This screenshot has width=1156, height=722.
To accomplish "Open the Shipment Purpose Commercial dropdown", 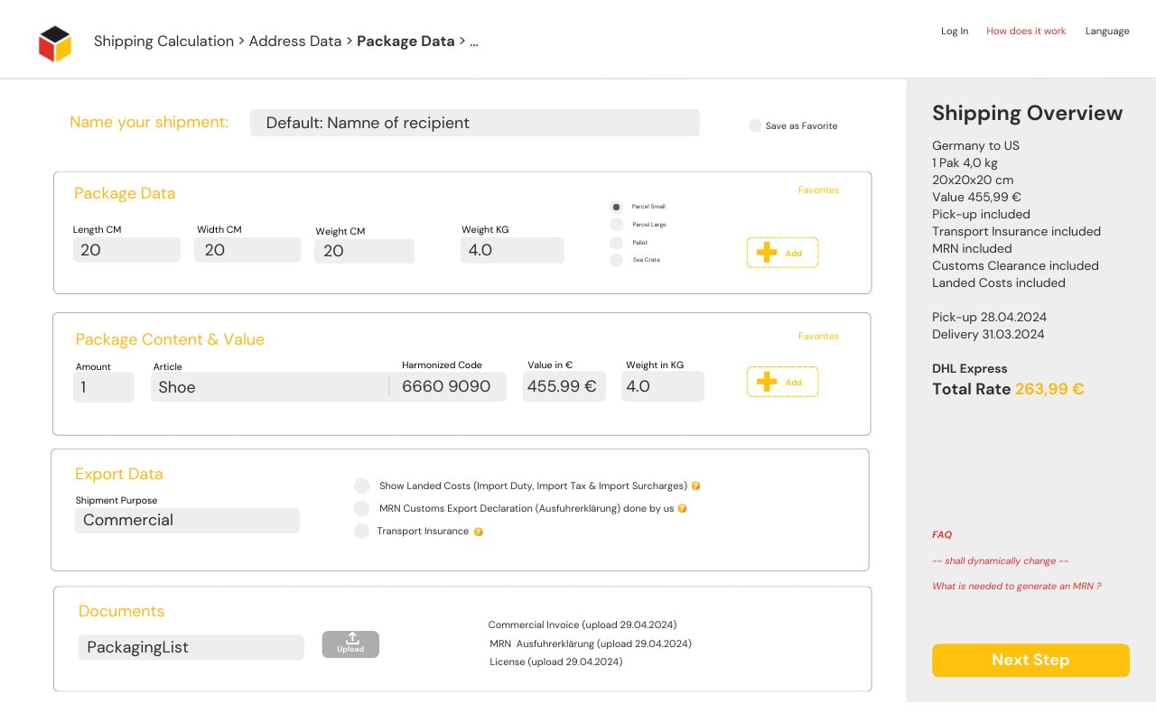I will coord(187,521).
